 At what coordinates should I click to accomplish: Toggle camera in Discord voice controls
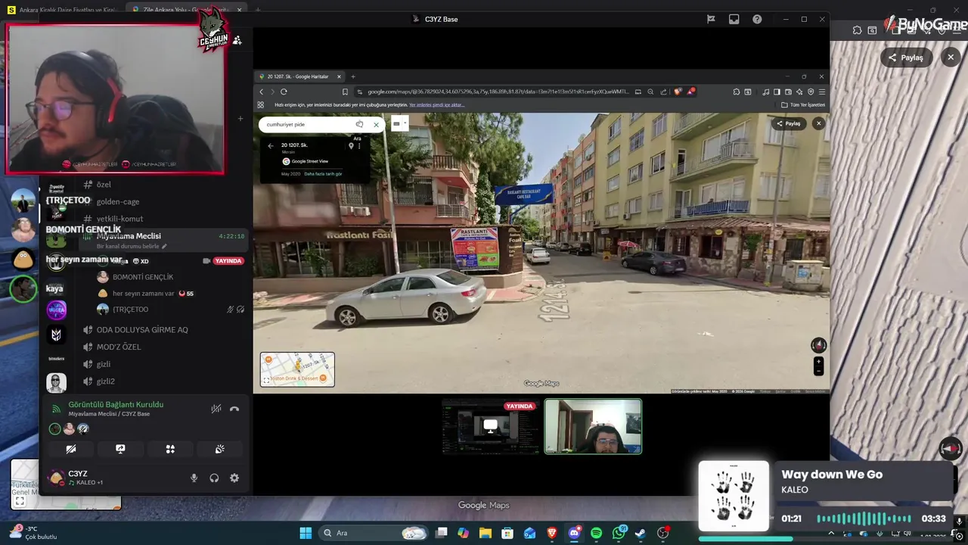click(71, 449)
